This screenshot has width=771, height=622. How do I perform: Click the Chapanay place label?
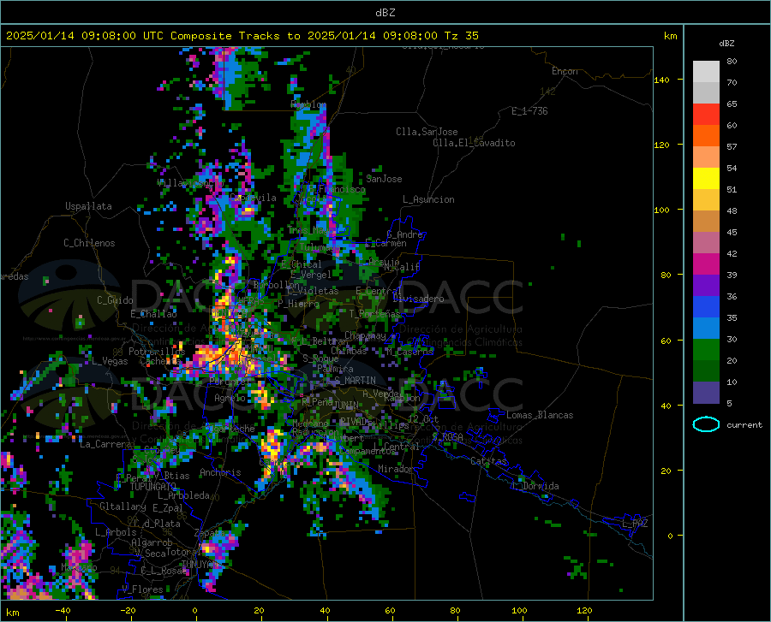365,335
